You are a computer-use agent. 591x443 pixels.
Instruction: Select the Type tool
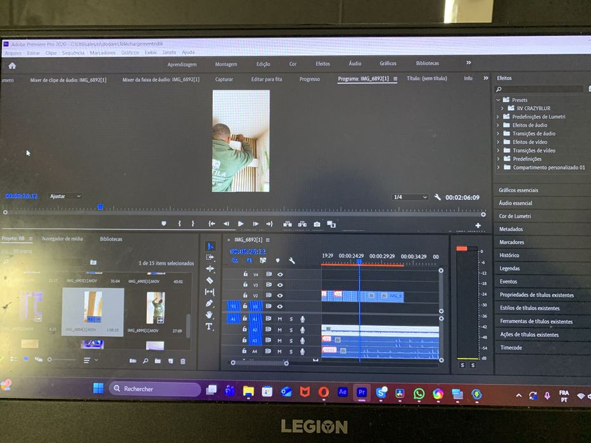tap(209, 326)
